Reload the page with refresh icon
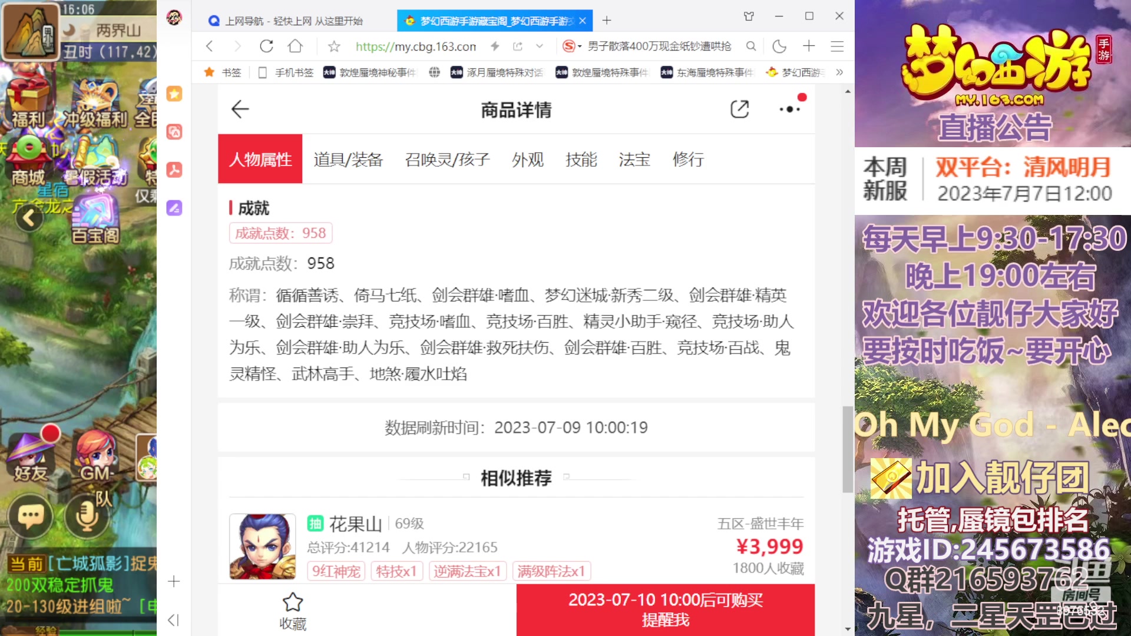The width and height of the screenshot is (1131, 636). [266, 46]
